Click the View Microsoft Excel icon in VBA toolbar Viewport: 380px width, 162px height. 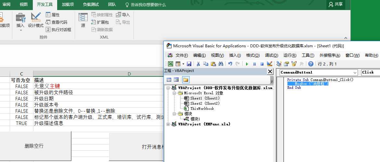pos(171,64)
